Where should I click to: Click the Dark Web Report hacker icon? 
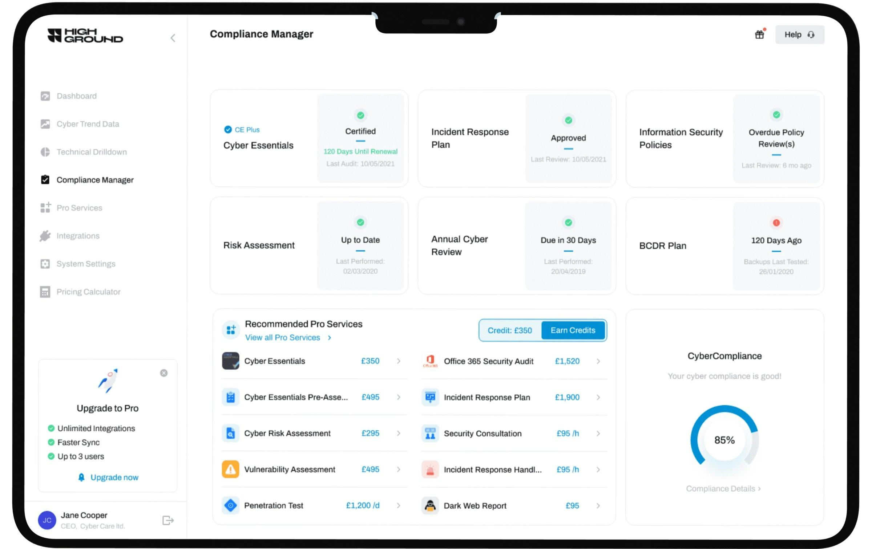click(x=430, y=505)
